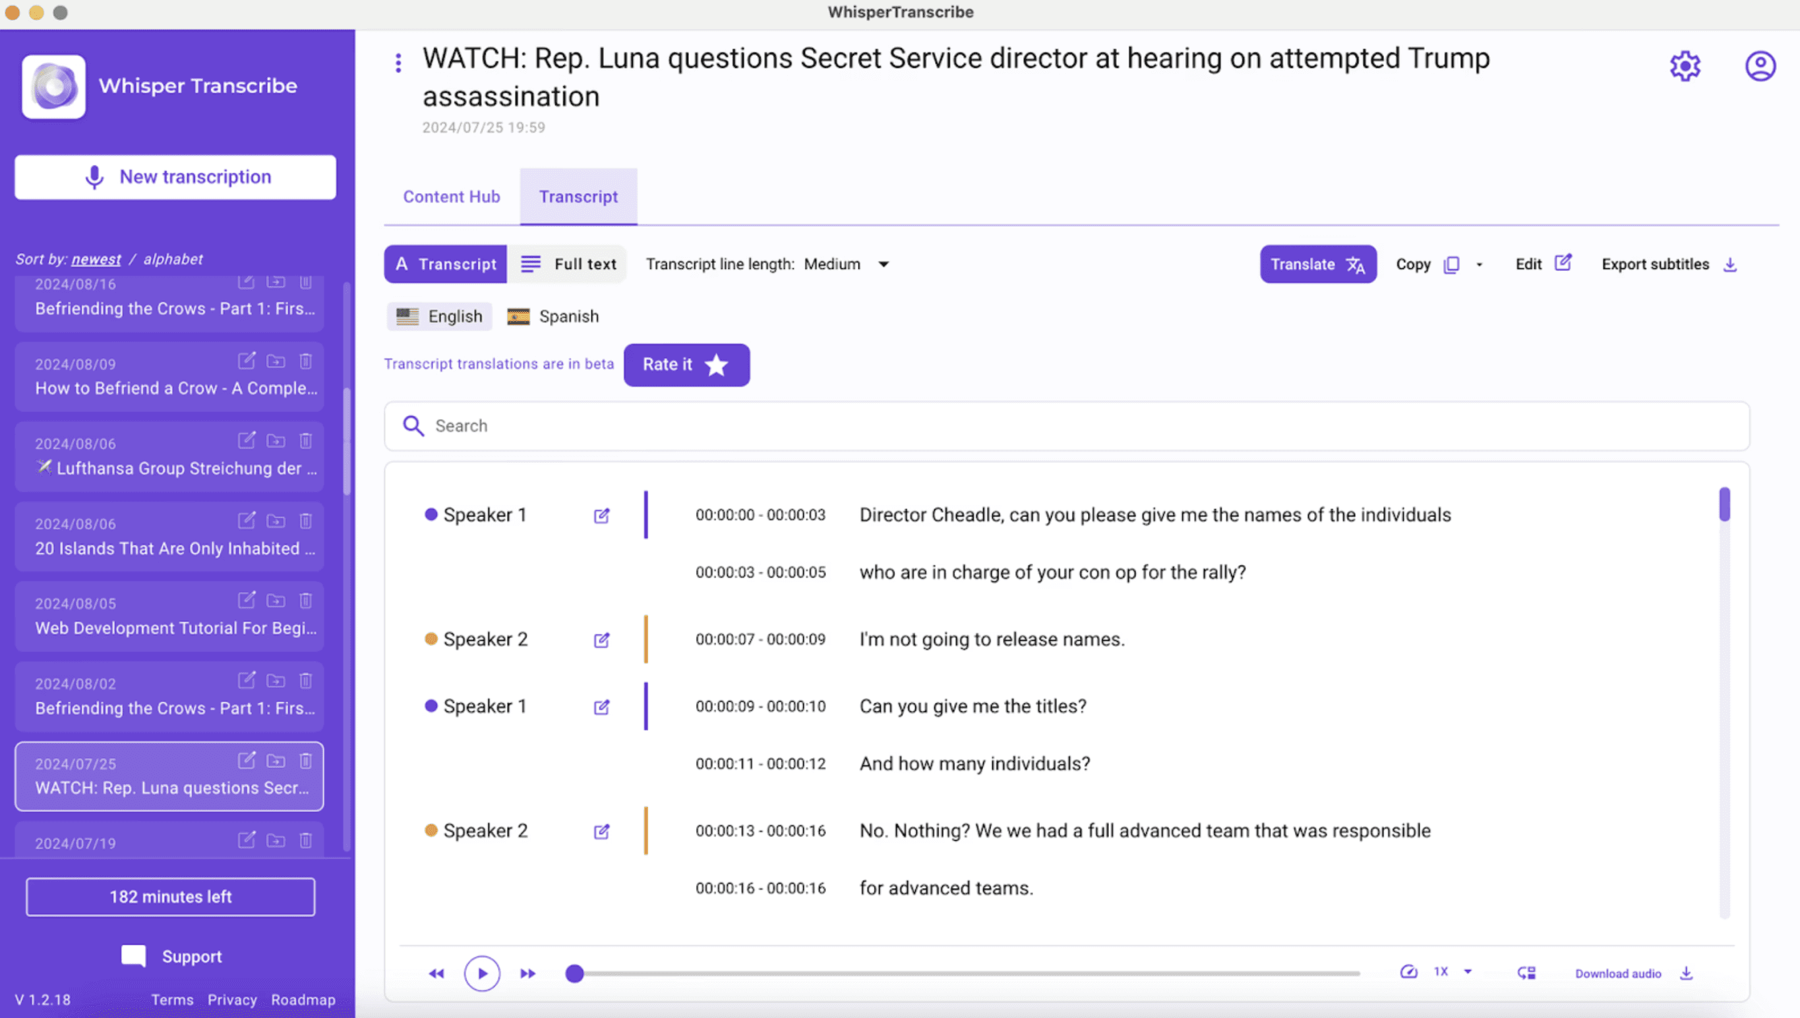Edit Speaker 1's name
Screen dimensions: 1800x1018
[x=601, y=516]
